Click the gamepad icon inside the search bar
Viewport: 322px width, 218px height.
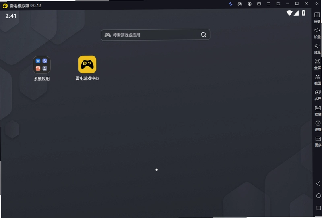[x=107, y=35]
